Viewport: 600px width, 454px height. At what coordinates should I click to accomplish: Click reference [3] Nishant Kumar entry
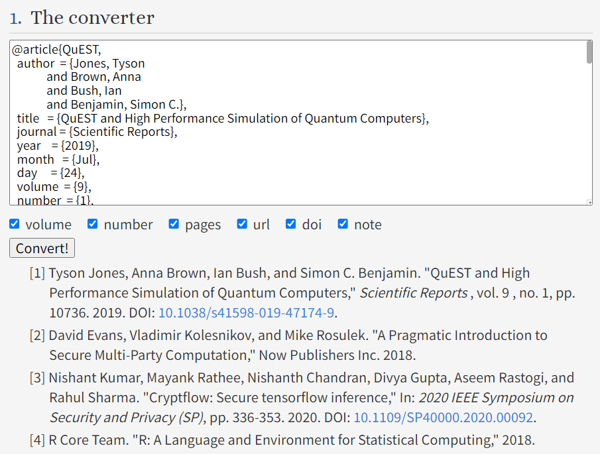(x=302, y=398)
